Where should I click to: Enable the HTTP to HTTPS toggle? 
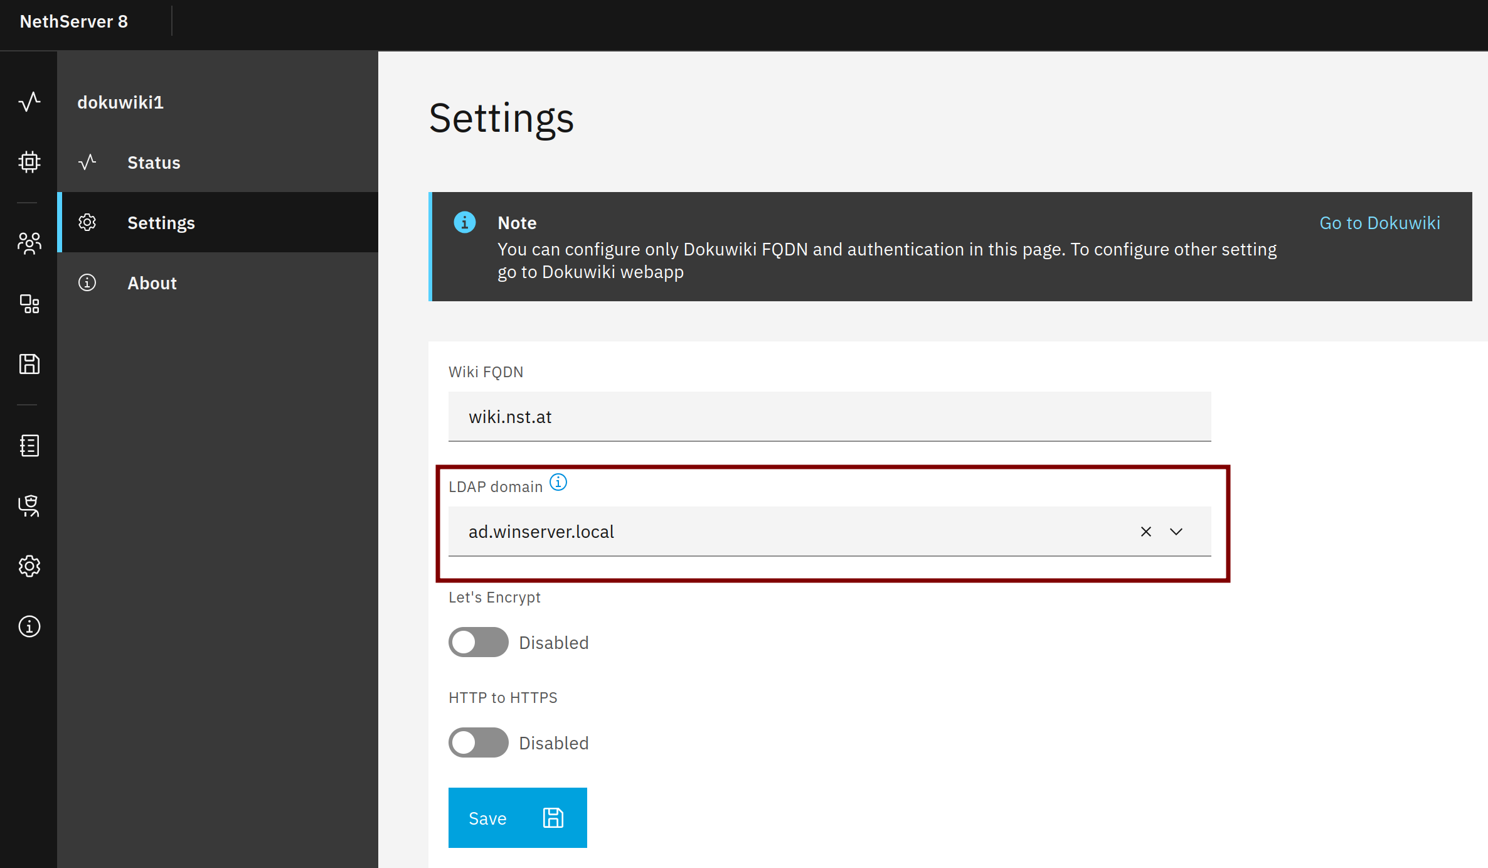click(478, 742)
